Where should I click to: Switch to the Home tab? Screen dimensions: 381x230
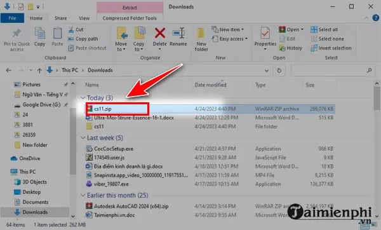point(36,18)
